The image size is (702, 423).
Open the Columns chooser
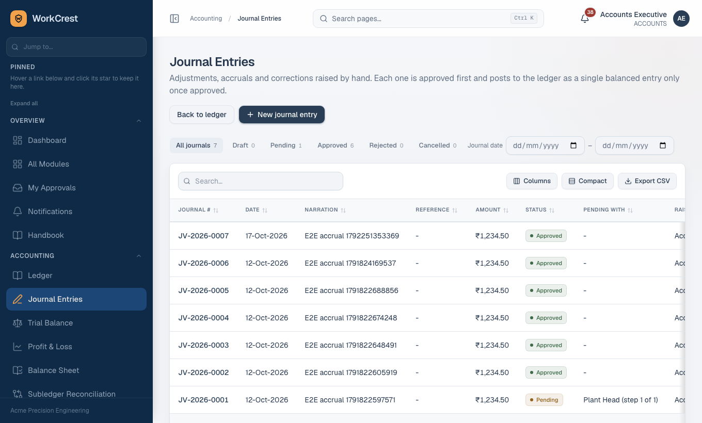click(532, 181)
